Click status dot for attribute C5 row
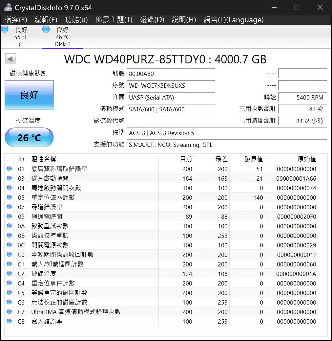This screenshot has height=341, width=332. 9,292
